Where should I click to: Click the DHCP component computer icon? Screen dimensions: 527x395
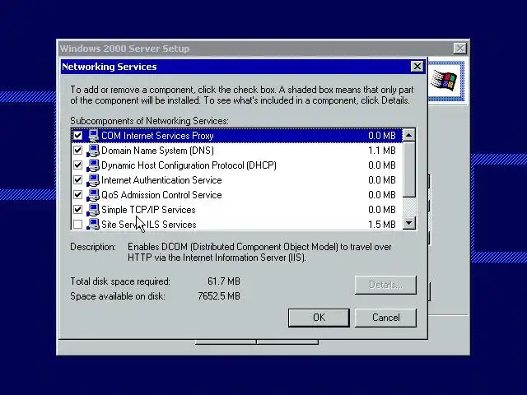93,165
